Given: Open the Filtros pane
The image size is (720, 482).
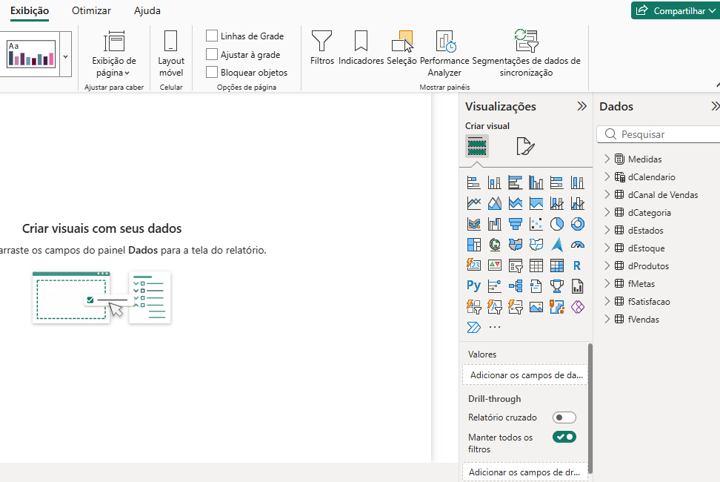Looking at the screenshot, I should (322, 47).
